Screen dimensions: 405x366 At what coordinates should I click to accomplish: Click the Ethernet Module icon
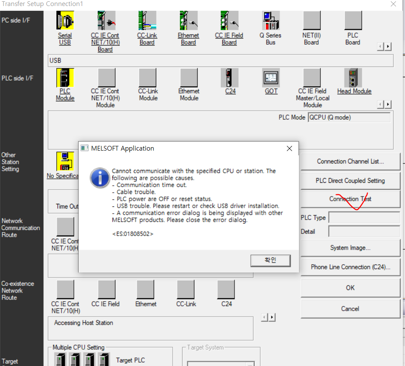pos(189,78)
